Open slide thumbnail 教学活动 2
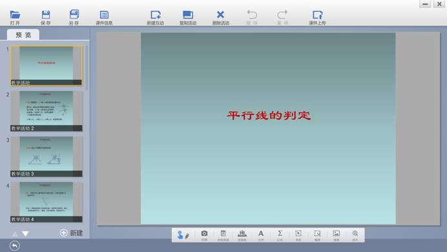The image size is (447, 252). [x=47, y=111]
